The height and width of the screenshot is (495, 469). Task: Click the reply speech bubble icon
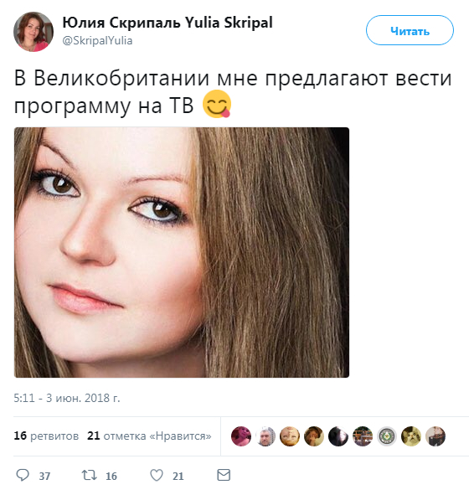[x=23, y=475]
